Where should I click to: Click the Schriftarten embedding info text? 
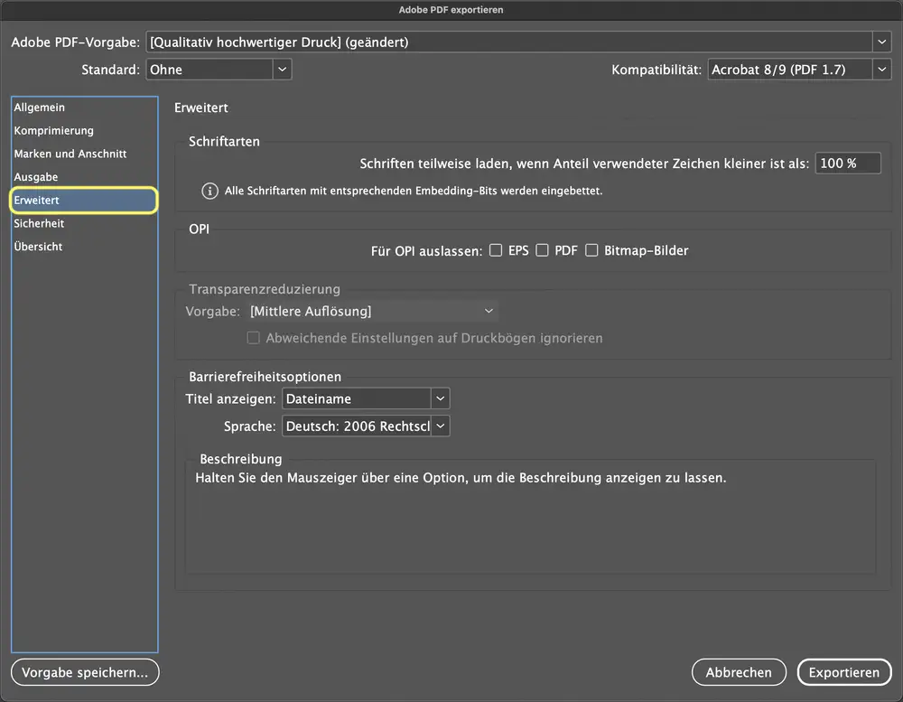[414, 191]
